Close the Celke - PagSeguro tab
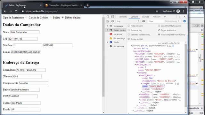This screenshot has height=115, width=205. click(x=41, y=5)
